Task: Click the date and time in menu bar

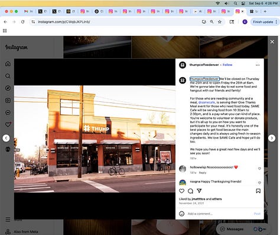Action: coord(263,4)
